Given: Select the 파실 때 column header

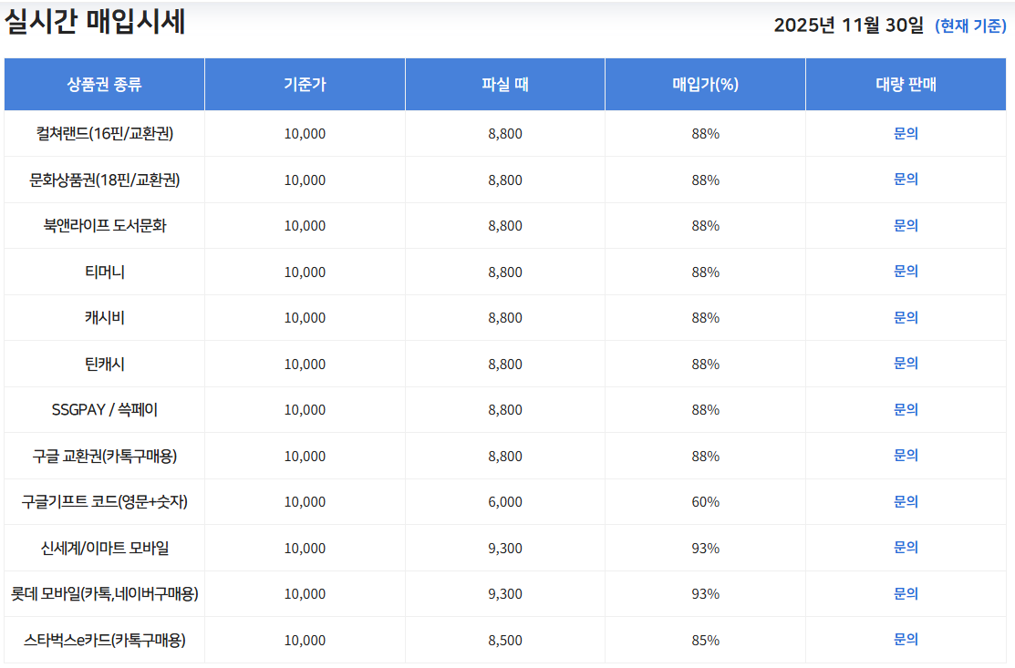Looking at the screenshot, I should pyautogui.click(x=505, y=85).
